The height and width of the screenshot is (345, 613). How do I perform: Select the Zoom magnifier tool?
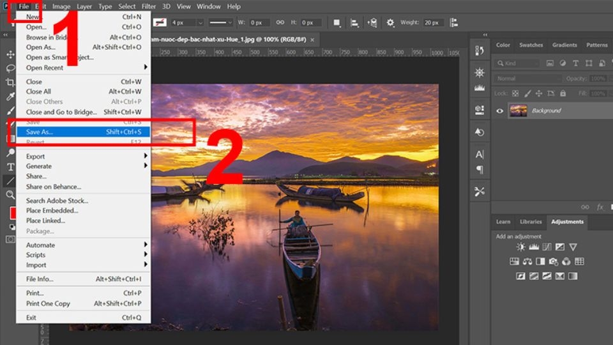tap(11, 194)
